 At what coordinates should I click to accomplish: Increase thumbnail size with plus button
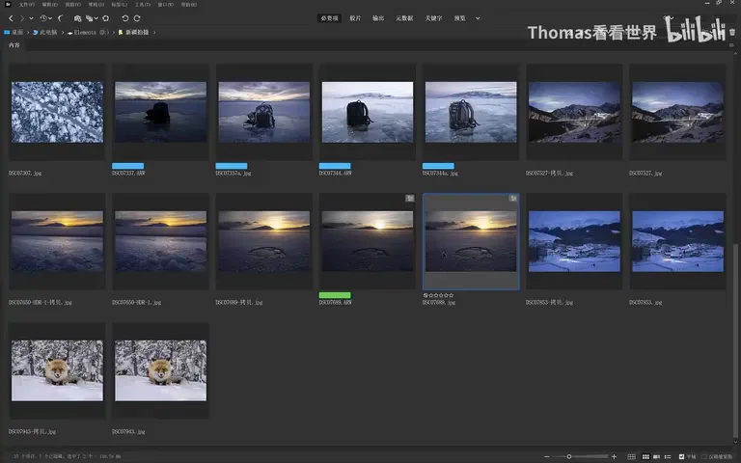pyautogui.click(x=614, y=456)
